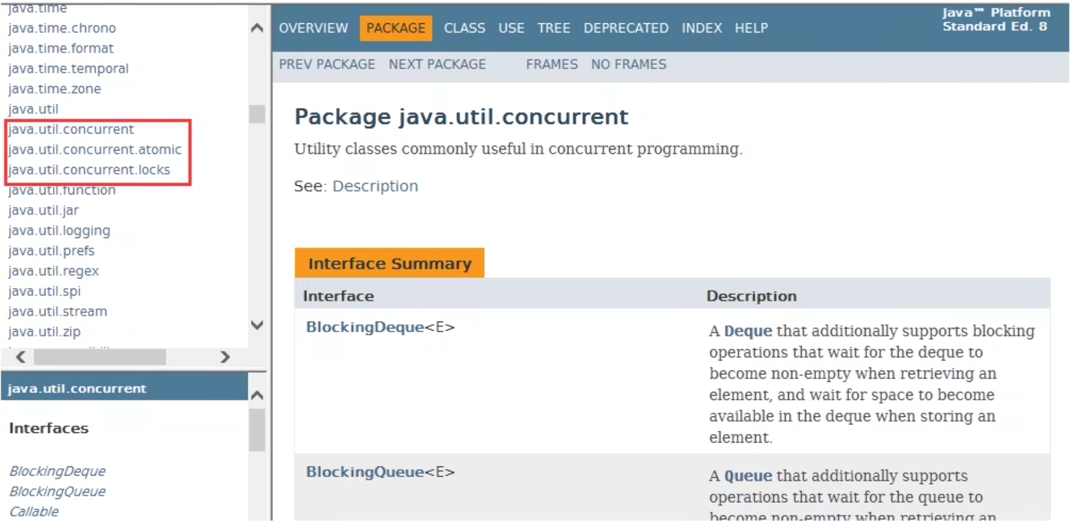Open the OVERVIEW navigation tab
The height and width of the screenshot is (521, 1073).
point(313,28)
